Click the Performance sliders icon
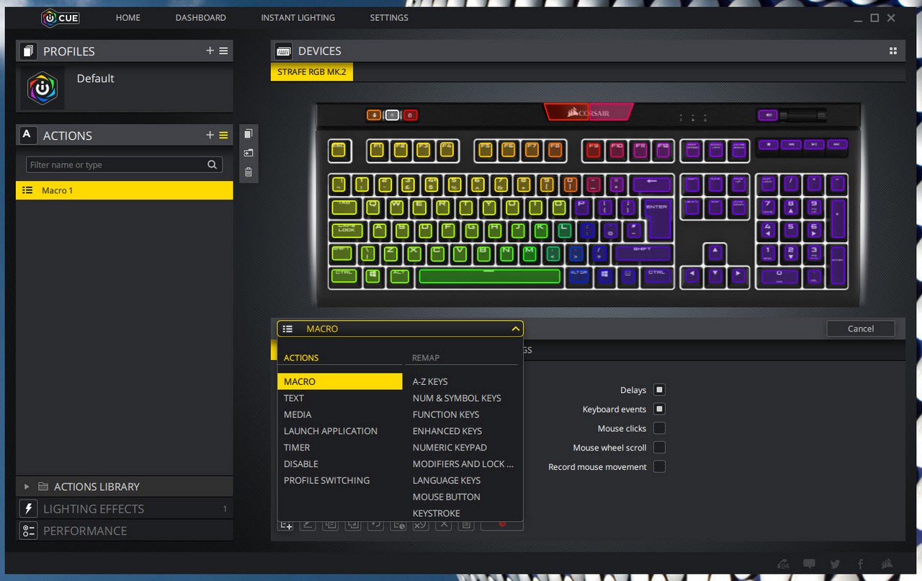The height and width of the screenshot is (581, 922). tap(29, 531)
